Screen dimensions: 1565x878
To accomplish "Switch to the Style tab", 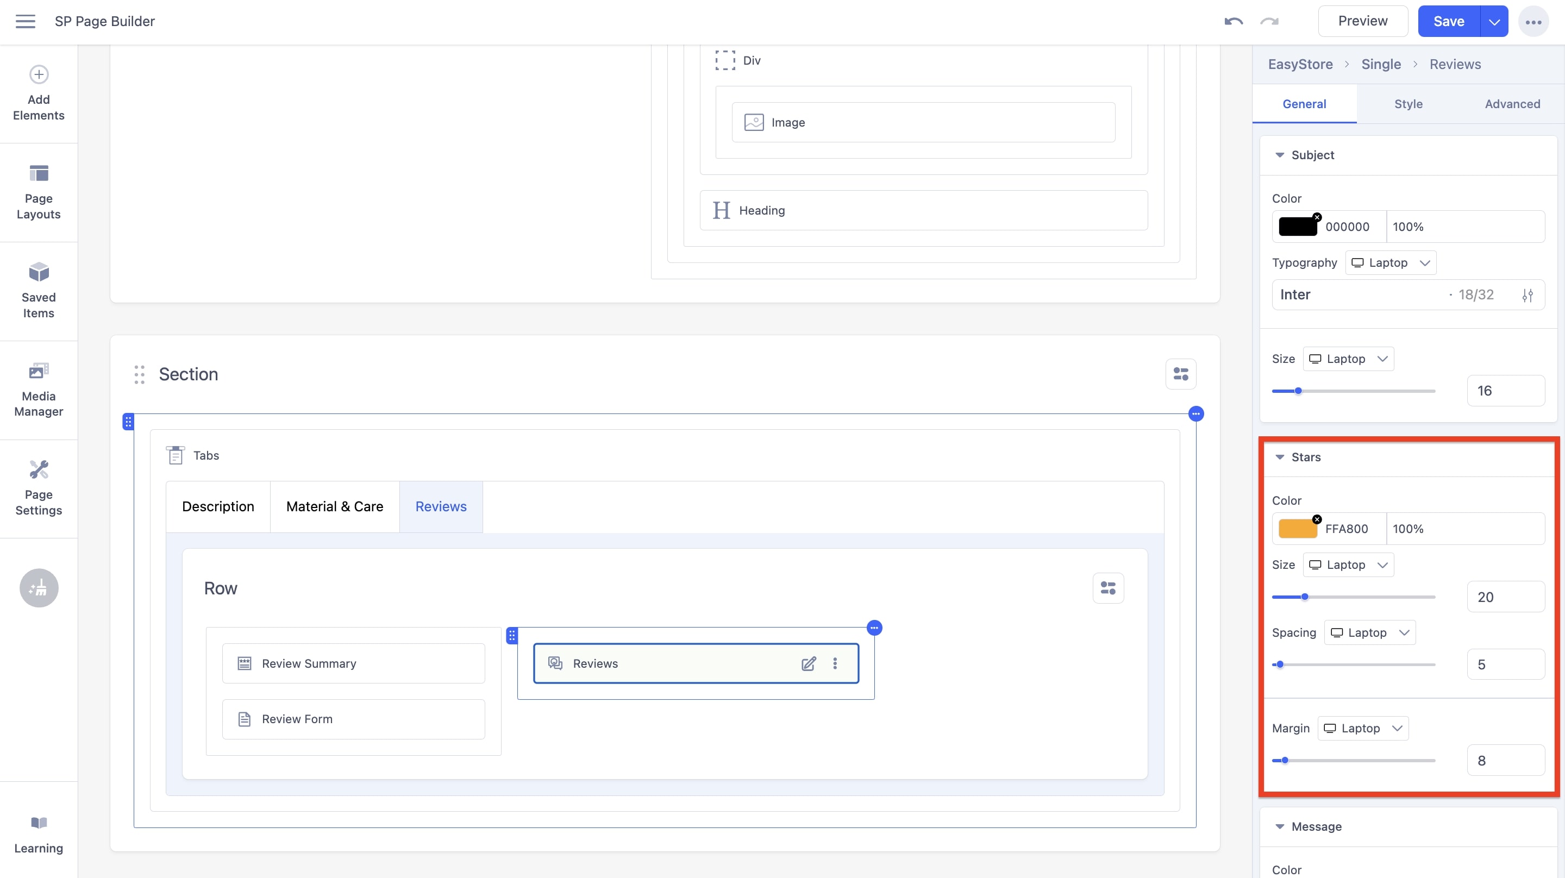I will [x=1408, y=104].
